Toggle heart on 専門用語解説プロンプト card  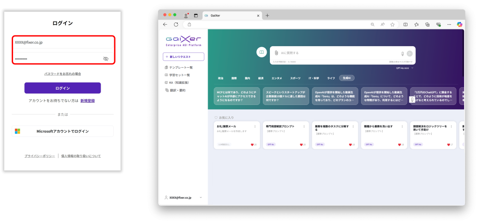(302, 145)
